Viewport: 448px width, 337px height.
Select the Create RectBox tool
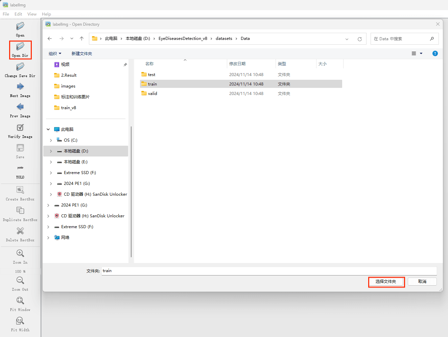20,190
